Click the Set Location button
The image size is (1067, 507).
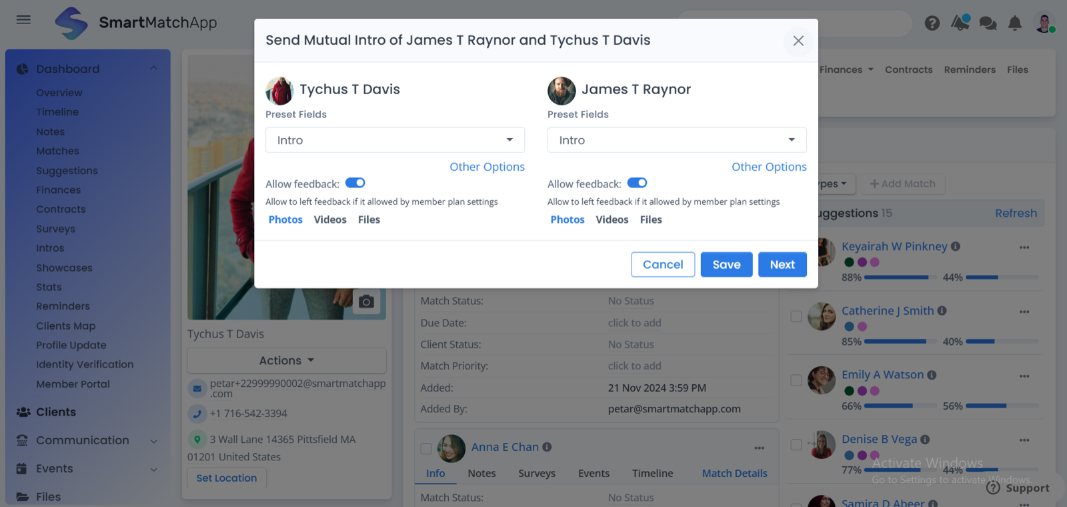[227, 478]
